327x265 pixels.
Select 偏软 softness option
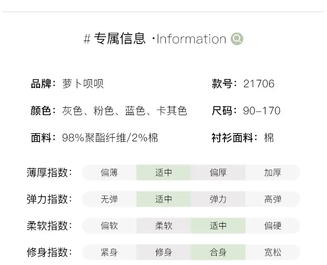pyautogui.click(x=109, y=226)
